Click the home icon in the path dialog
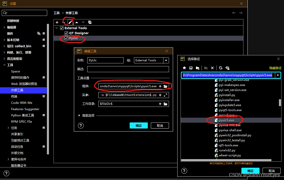The height and width of the screenshot is (180, 284). (x=184, y=68)
